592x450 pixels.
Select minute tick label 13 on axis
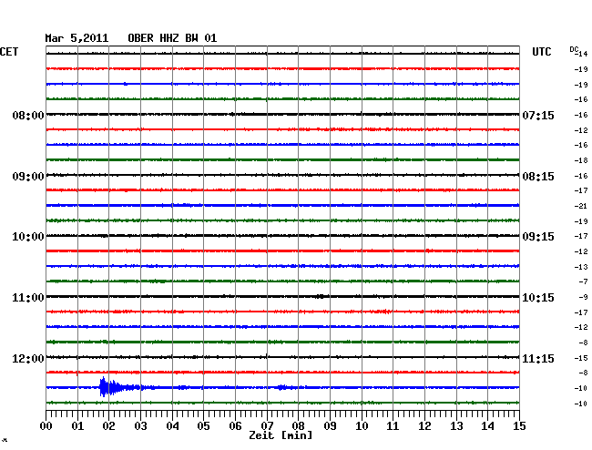tap(456, 425)
